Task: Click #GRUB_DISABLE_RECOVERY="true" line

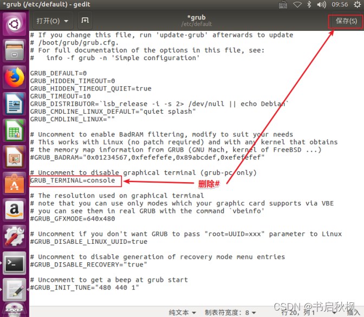Action: coord(89,265)
